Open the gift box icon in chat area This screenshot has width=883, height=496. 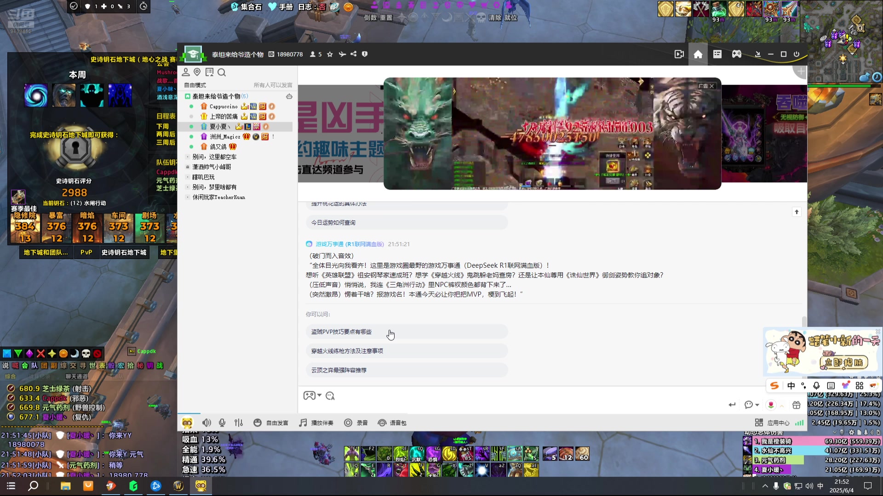(797, 405)
